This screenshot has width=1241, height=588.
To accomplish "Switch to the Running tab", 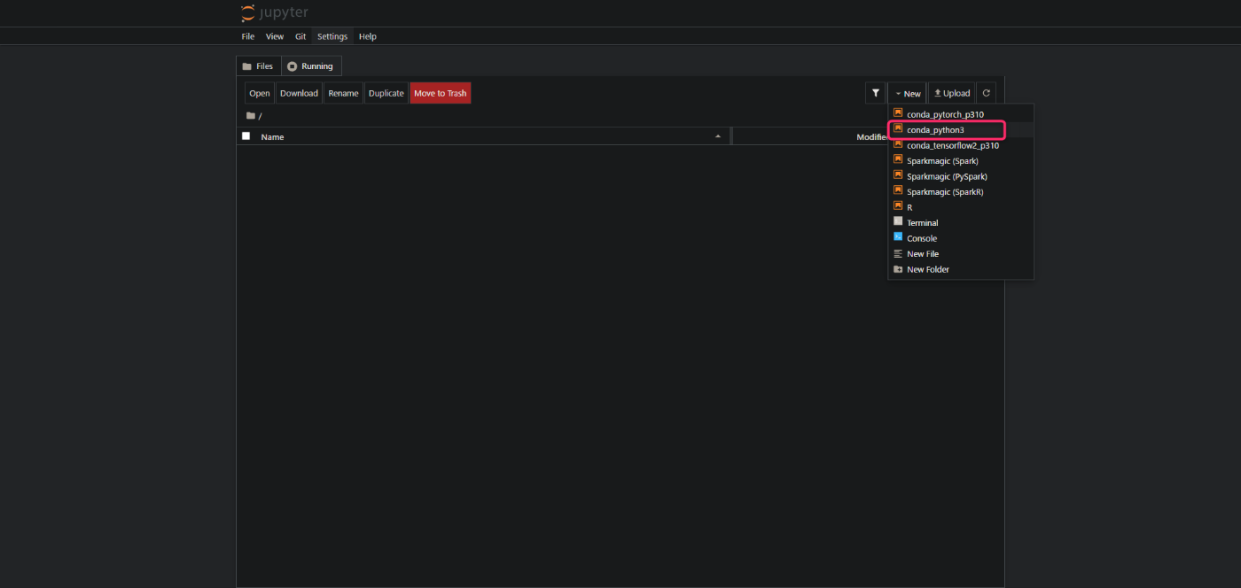I will coord(311,66).
